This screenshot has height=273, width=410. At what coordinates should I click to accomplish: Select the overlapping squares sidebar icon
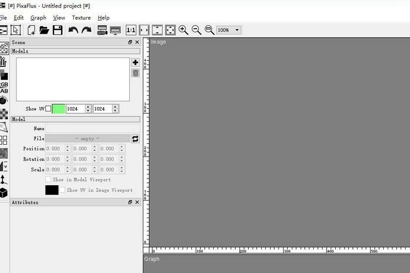(4, 74)
